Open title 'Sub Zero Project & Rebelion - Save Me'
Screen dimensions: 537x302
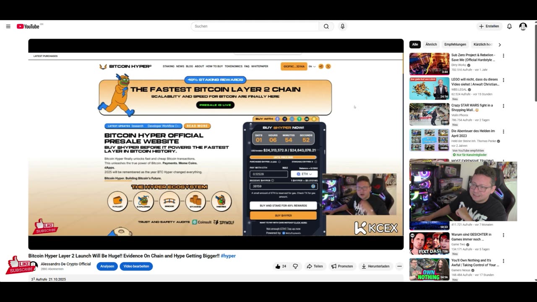(473, 57)
